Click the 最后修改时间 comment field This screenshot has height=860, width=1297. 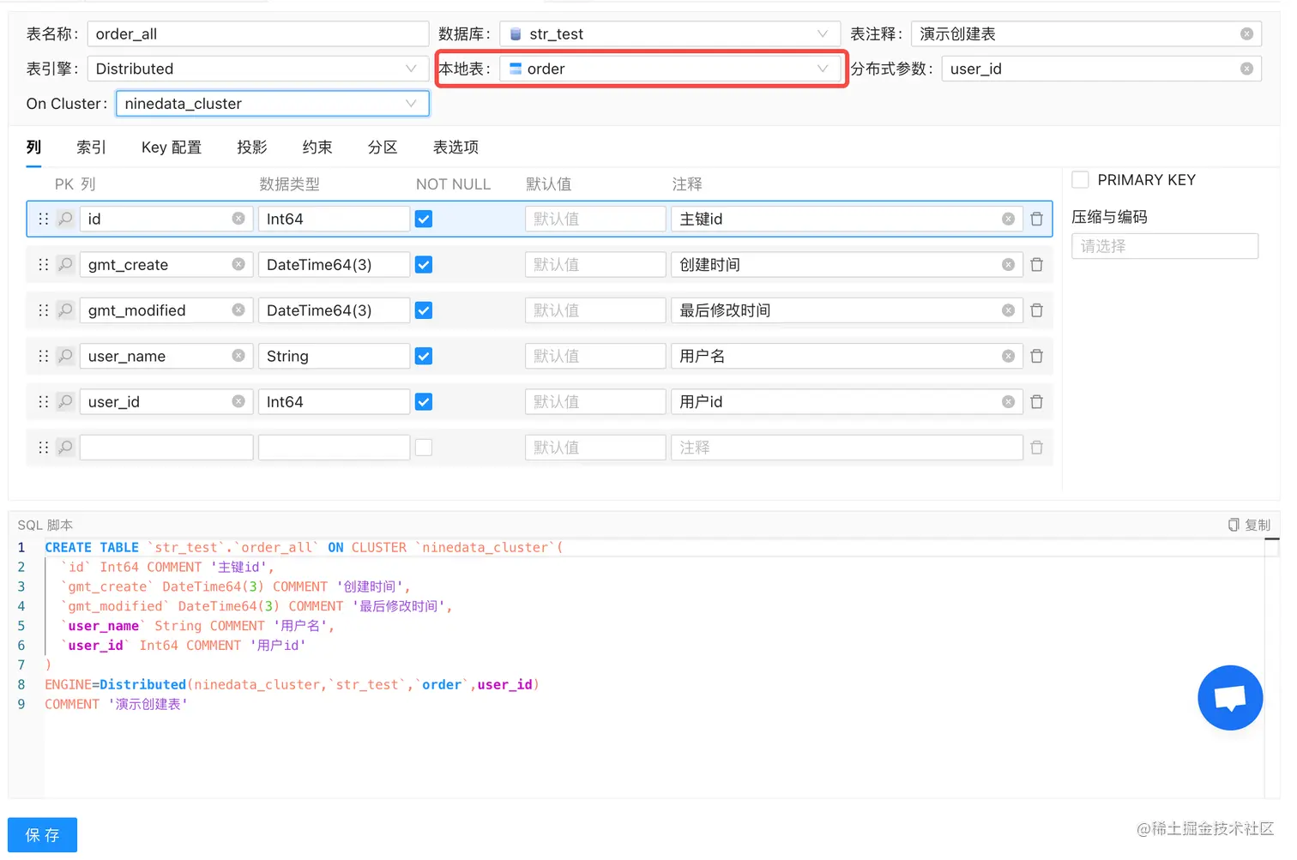(x=847, y=310)
